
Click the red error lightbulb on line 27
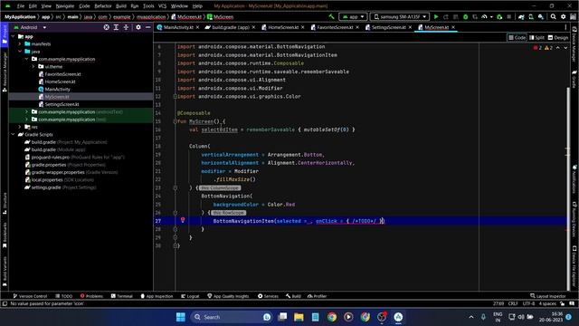[x=183, y=220]
